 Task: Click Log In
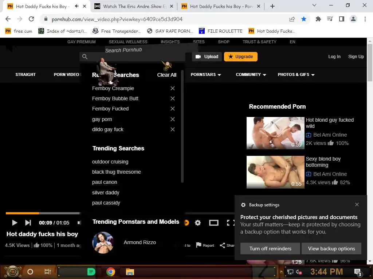pyautogui.click(x=334, y=56)
